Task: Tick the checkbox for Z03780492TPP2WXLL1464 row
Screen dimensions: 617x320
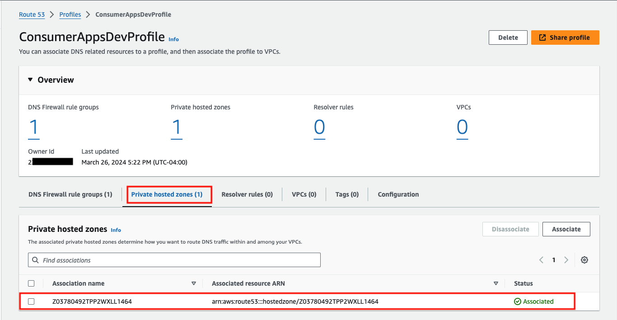Action: (31, 301)
